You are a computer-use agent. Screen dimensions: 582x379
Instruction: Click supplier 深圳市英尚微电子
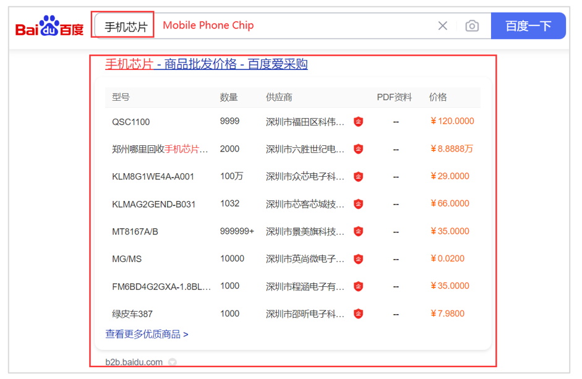click(x=305, y=259)
